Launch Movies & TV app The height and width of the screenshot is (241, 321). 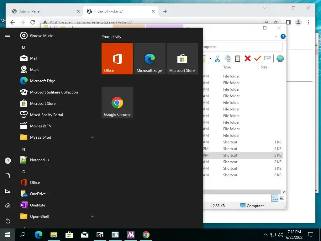[x=57, y=126]
